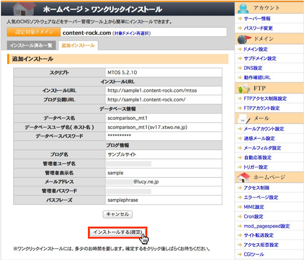The image size is (304, 260).
Task: Open mod_pagespeed設定 link
Action: (x=267, y=226)
